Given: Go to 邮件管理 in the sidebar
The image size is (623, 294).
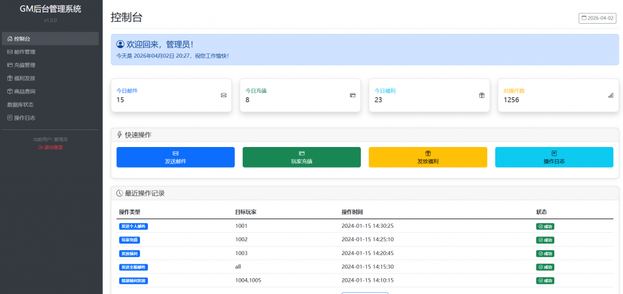Looking at the screenshot, I should [24, 52].
